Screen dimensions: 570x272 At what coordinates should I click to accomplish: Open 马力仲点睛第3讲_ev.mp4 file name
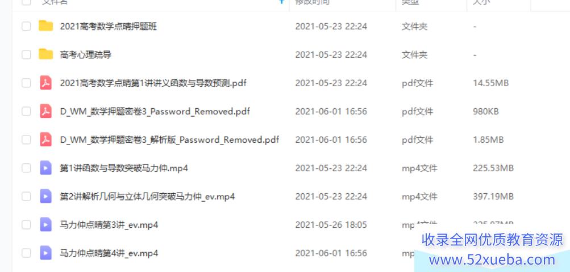click(x=109, y=224)
